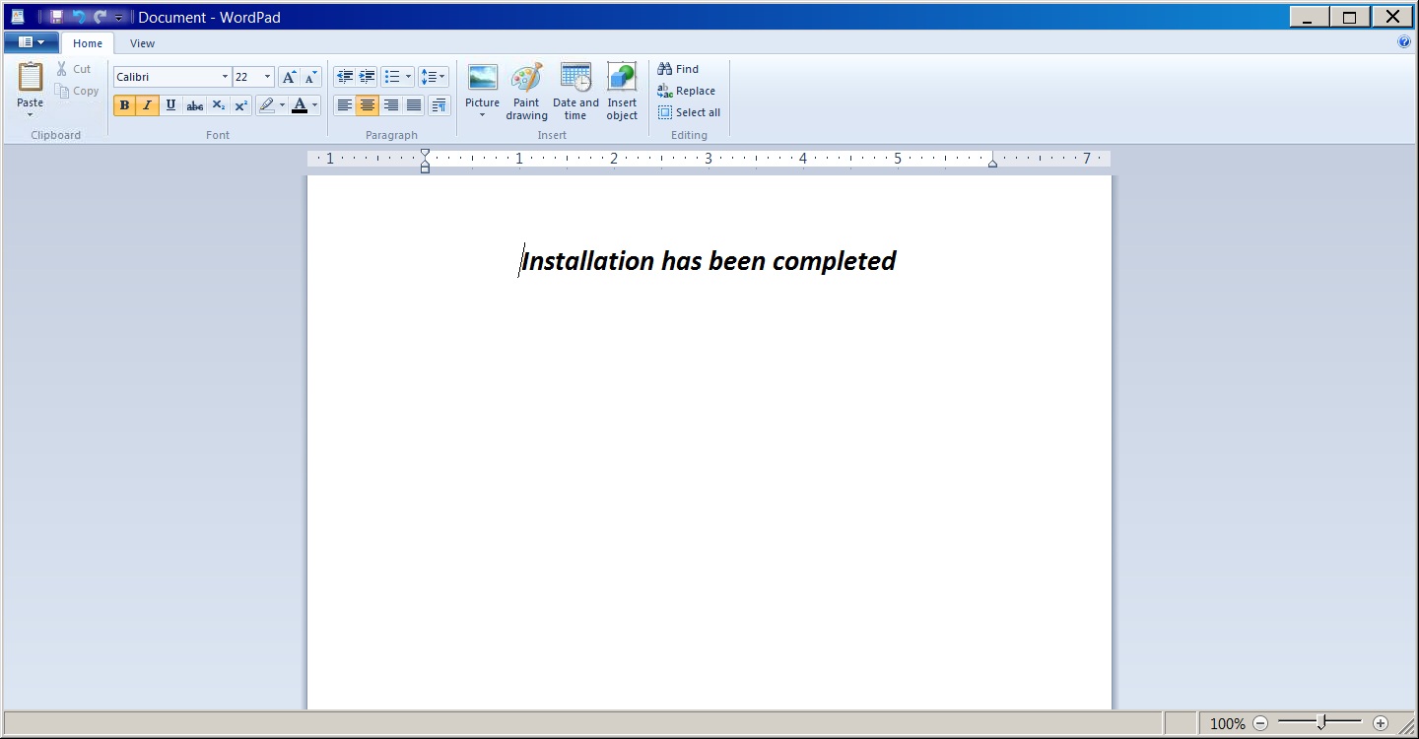Open the text color dropdown arrow
The height and width of the screenshot is (739, 1419).
pos(315,105)
